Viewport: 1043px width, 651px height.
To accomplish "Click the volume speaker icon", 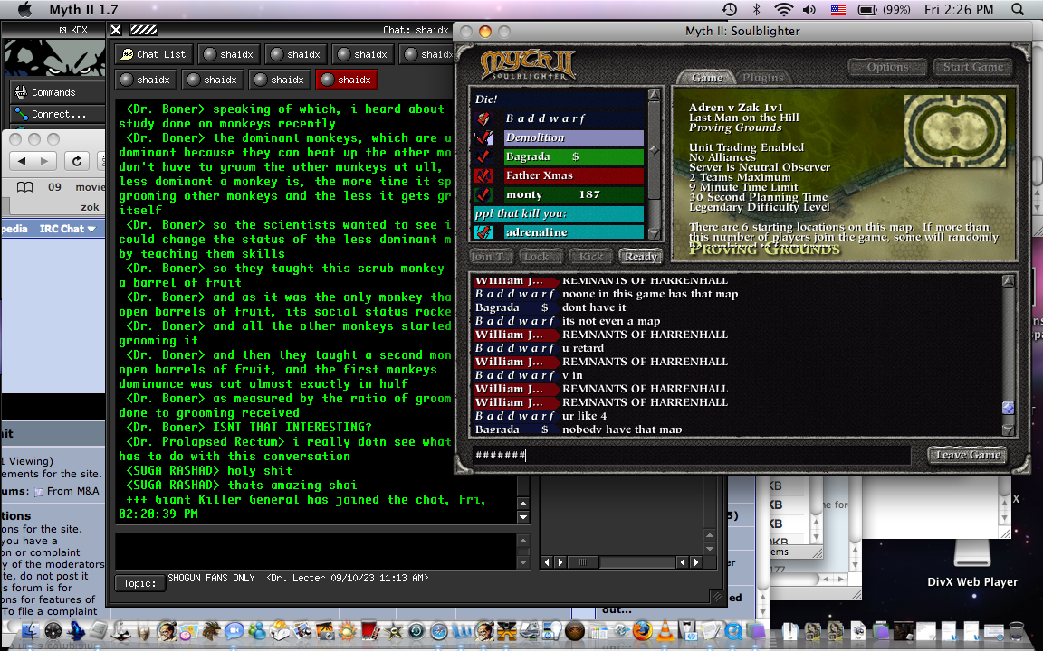I will (x=809, y=9).
